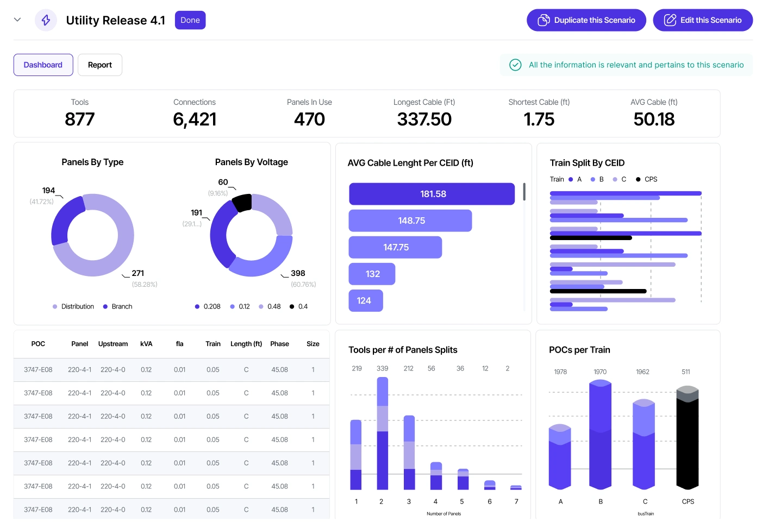Toggle the 0.208 voltage legend item
The height and width of the screenshot is (528, 762).
(x=208, y=306)
